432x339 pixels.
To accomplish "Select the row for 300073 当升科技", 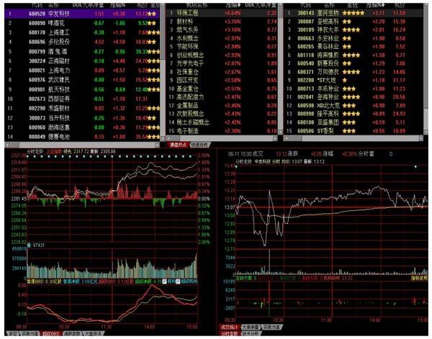I will click(x=82, y=118).
